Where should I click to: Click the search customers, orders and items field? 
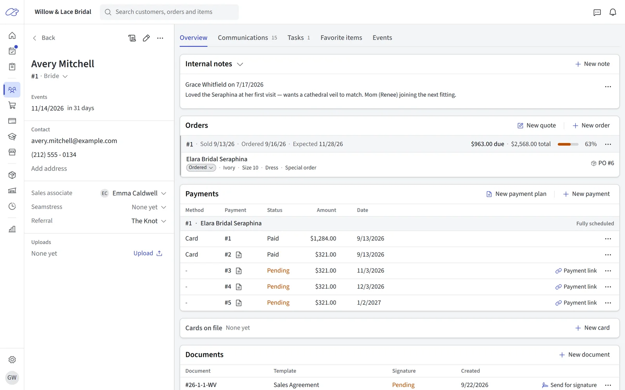coord(169,12)
